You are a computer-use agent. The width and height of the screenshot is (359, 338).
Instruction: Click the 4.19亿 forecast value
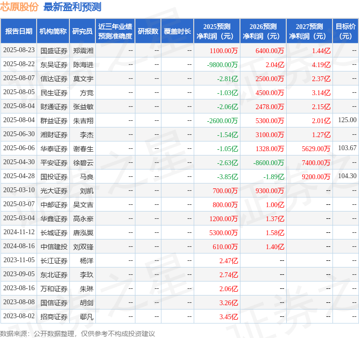(321, 65)
